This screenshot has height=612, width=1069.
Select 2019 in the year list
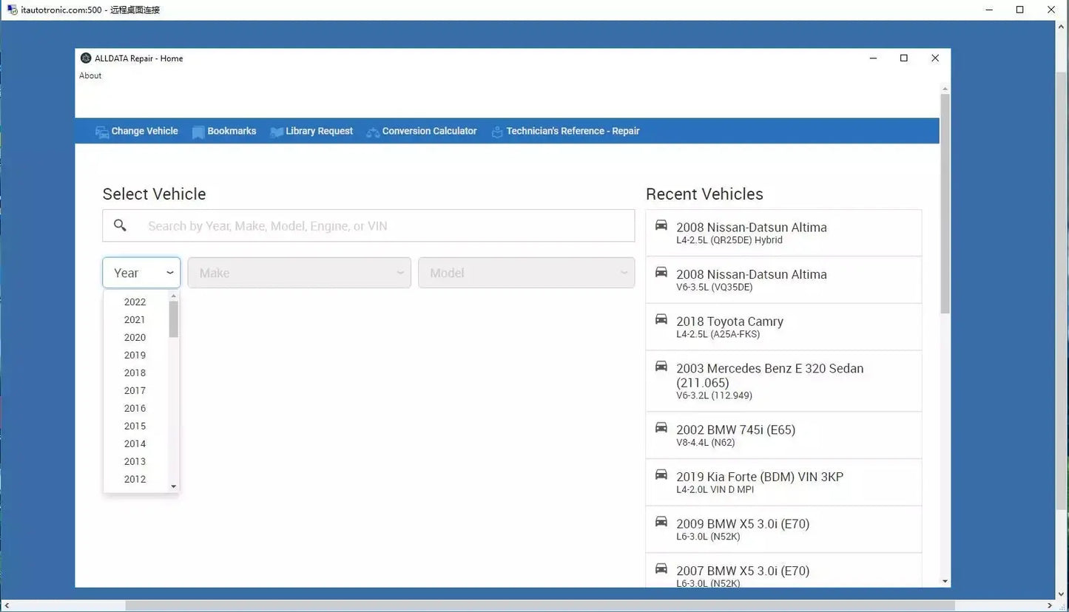135,355
